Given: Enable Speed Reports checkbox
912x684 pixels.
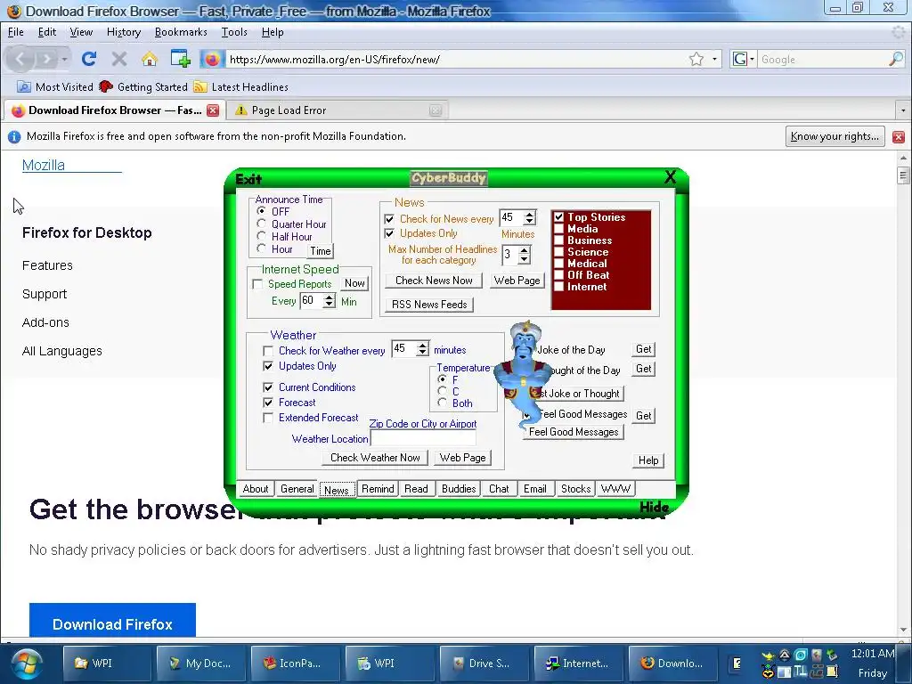Looking at the screenshot, I should click(x=257, y=284).
